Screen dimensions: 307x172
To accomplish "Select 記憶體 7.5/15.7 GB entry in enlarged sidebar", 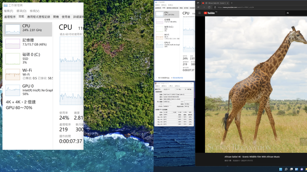I will [27, 43].
